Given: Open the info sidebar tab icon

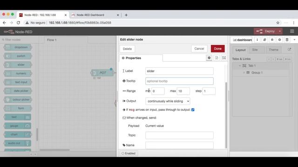Looking at the screenshot, I should pos(257,40).
